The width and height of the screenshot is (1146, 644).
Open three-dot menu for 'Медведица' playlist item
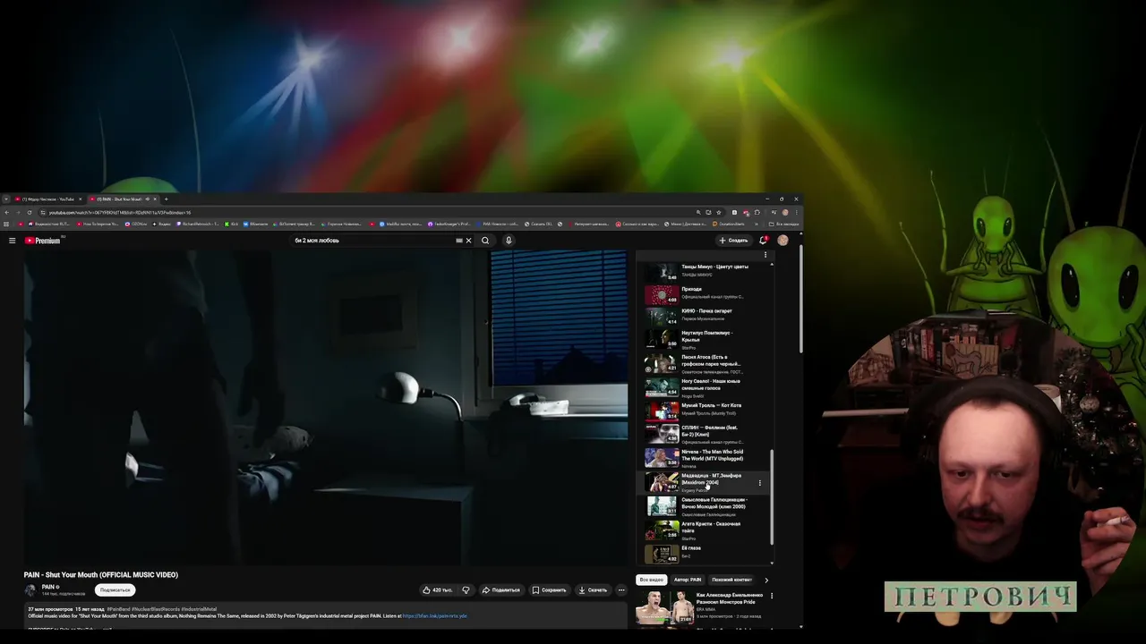(760, 483)
